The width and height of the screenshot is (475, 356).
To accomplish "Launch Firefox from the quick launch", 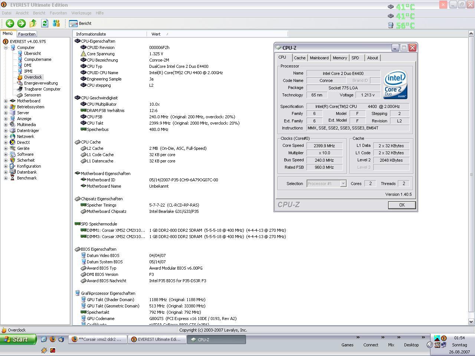I will [52, 339].
